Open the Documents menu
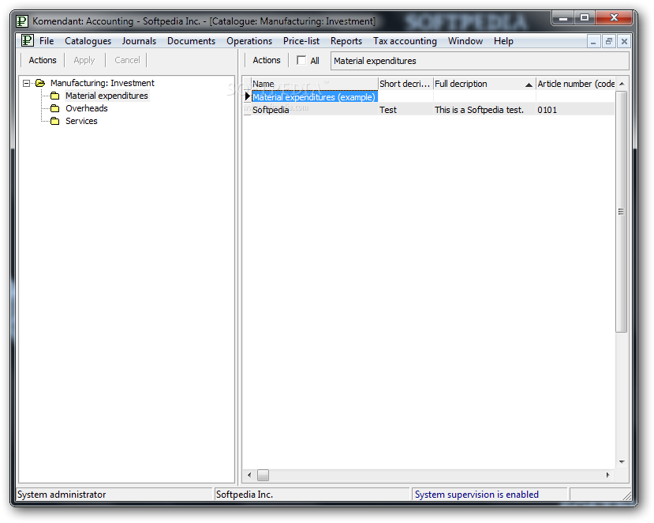 191,41
